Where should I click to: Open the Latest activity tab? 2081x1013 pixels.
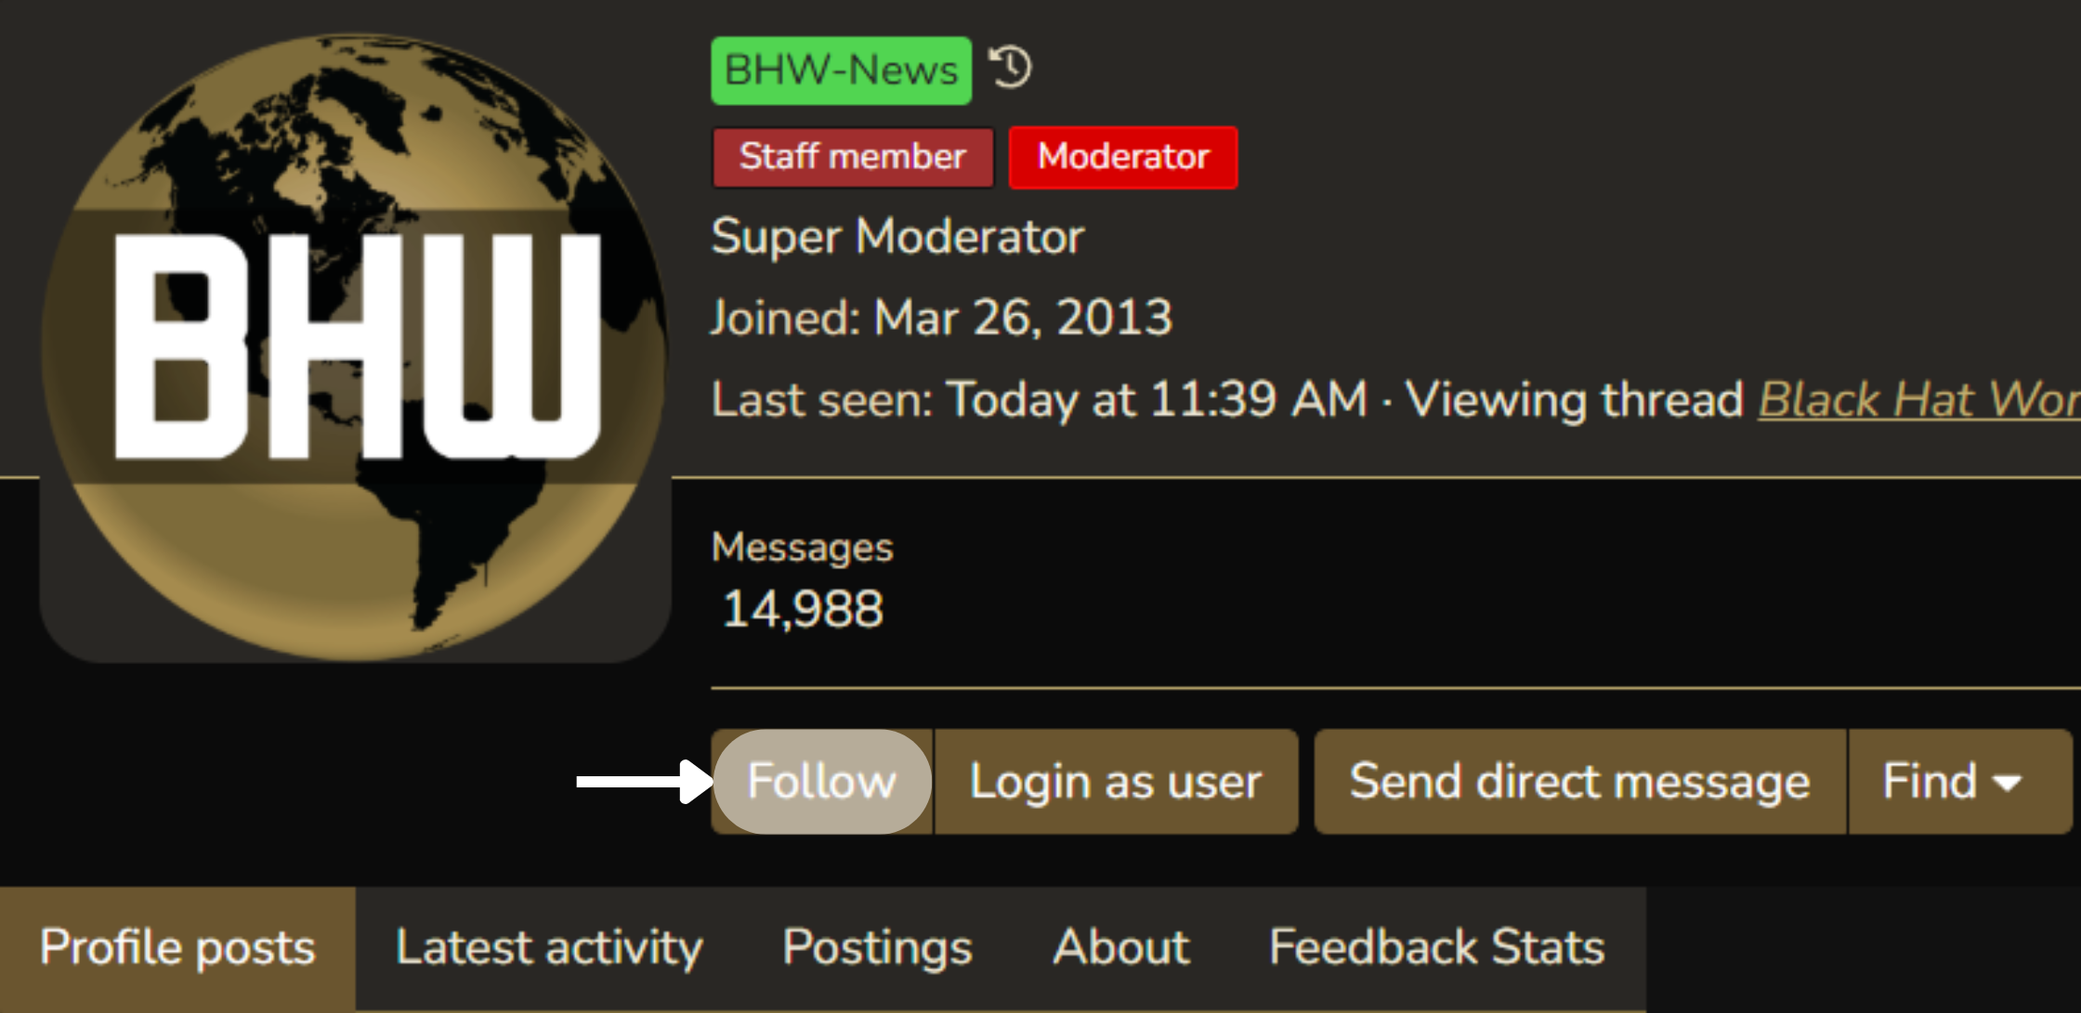coord(549,948)
